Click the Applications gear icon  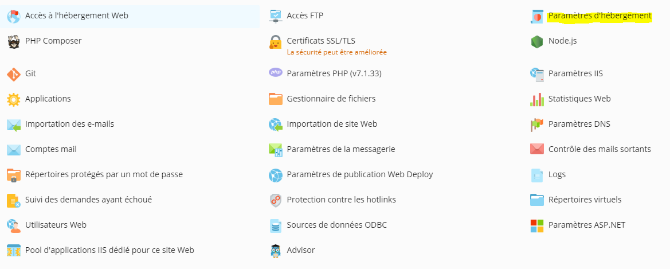click(x=14, y=99)
